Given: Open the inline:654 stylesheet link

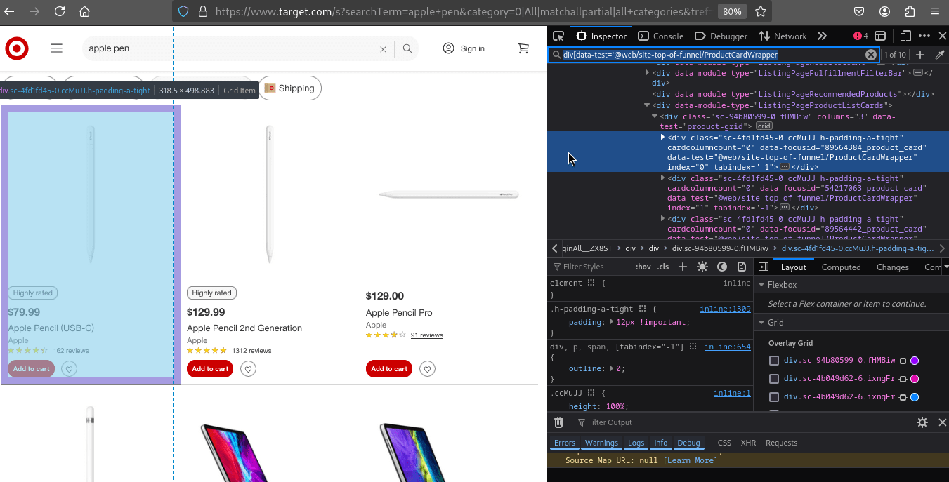Looking at the screenshot, I should pos(728,347).
